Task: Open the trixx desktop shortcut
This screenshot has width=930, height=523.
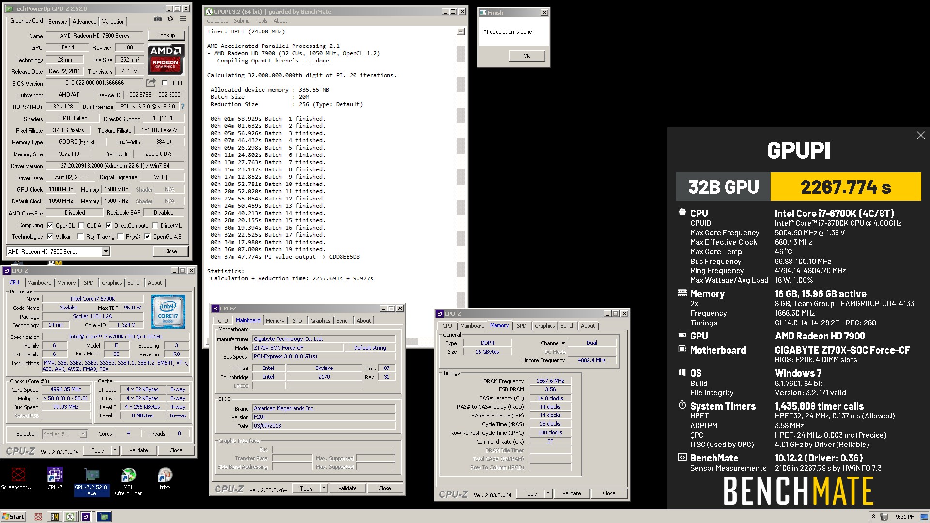Action: point(165,478)
